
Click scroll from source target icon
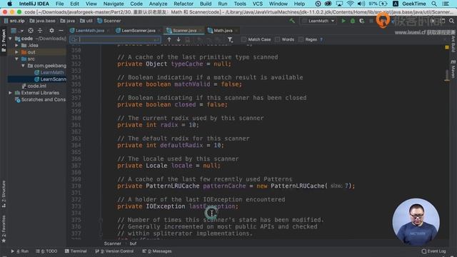pos(31,31)
